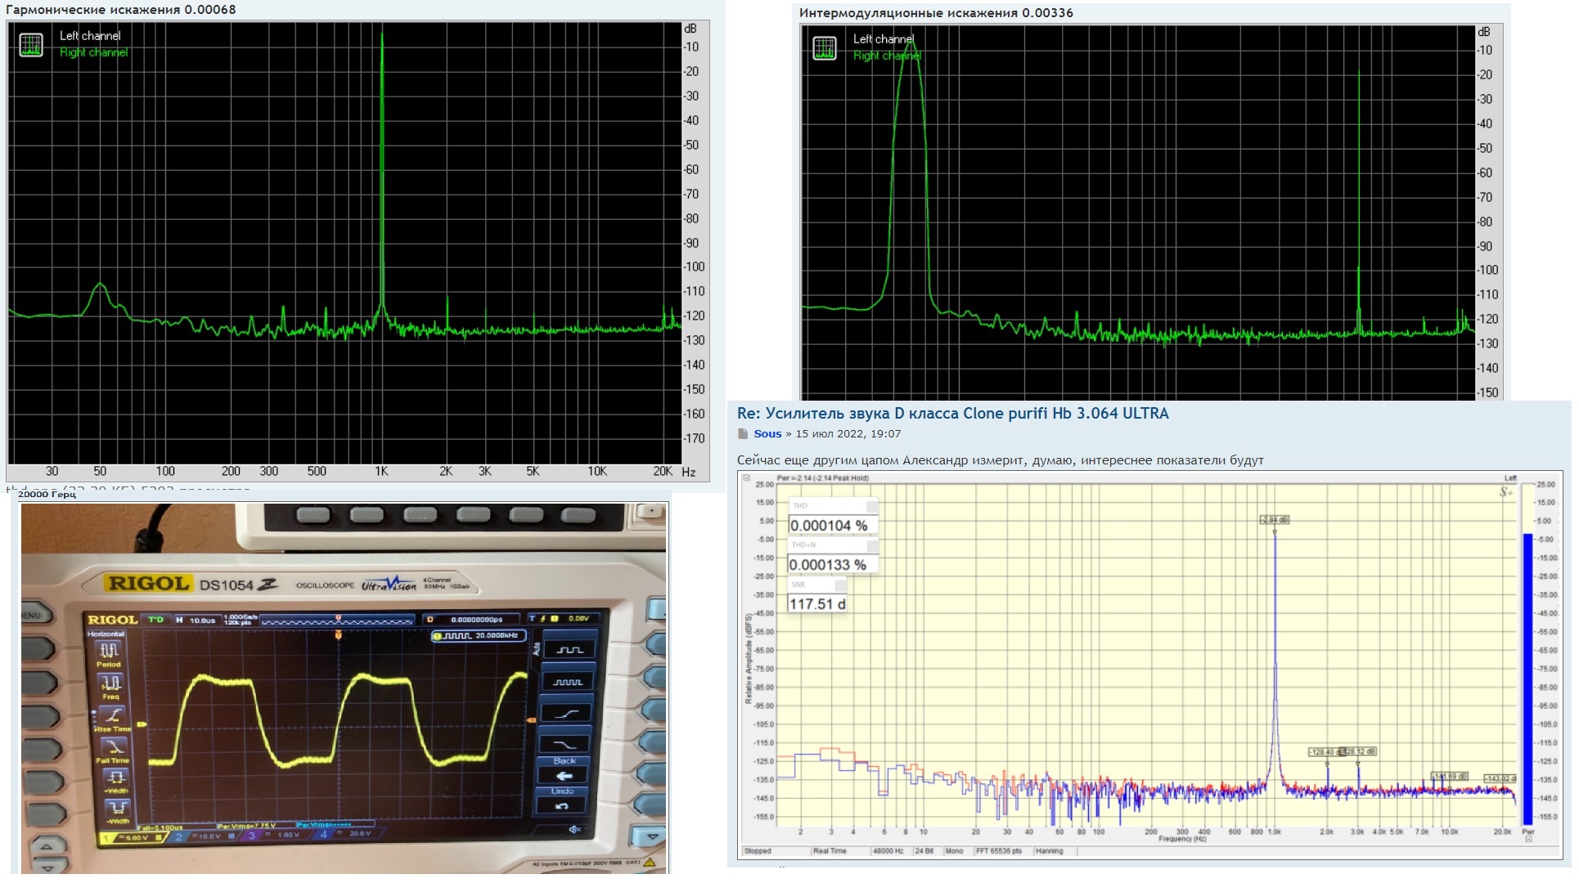
Task: Click the heading 'Гармонические искажения 0.00068'
Action: pos(120,10)
